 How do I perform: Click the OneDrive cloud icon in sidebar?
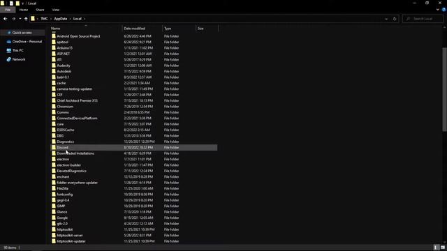[x=9, y=42]
